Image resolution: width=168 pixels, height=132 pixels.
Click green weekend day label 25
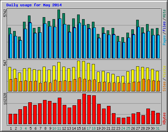128,128
